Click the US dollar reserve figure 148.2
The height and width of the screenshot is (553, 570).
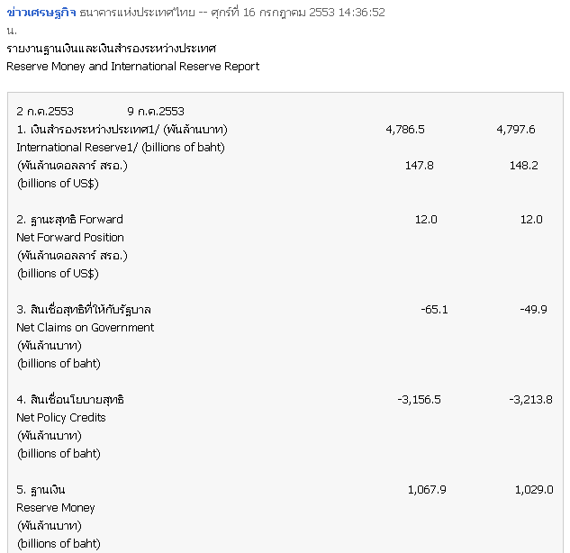pyautogui.click(x=523, y=166)
